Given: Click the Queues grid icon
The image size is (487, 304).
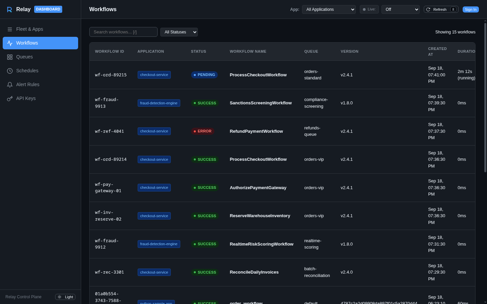Looking at the screenshot, I should 10,57.
